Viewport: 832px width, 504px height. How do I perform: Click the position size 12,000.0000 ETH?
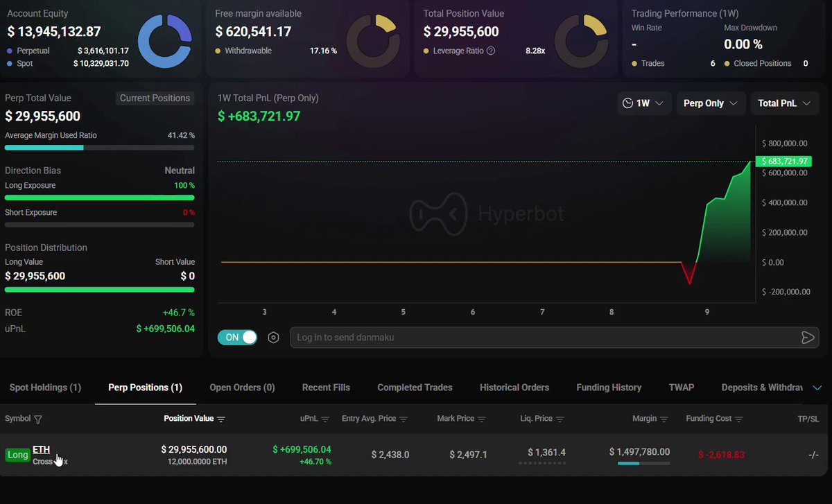pyautogui.click(x=197, y=462)
